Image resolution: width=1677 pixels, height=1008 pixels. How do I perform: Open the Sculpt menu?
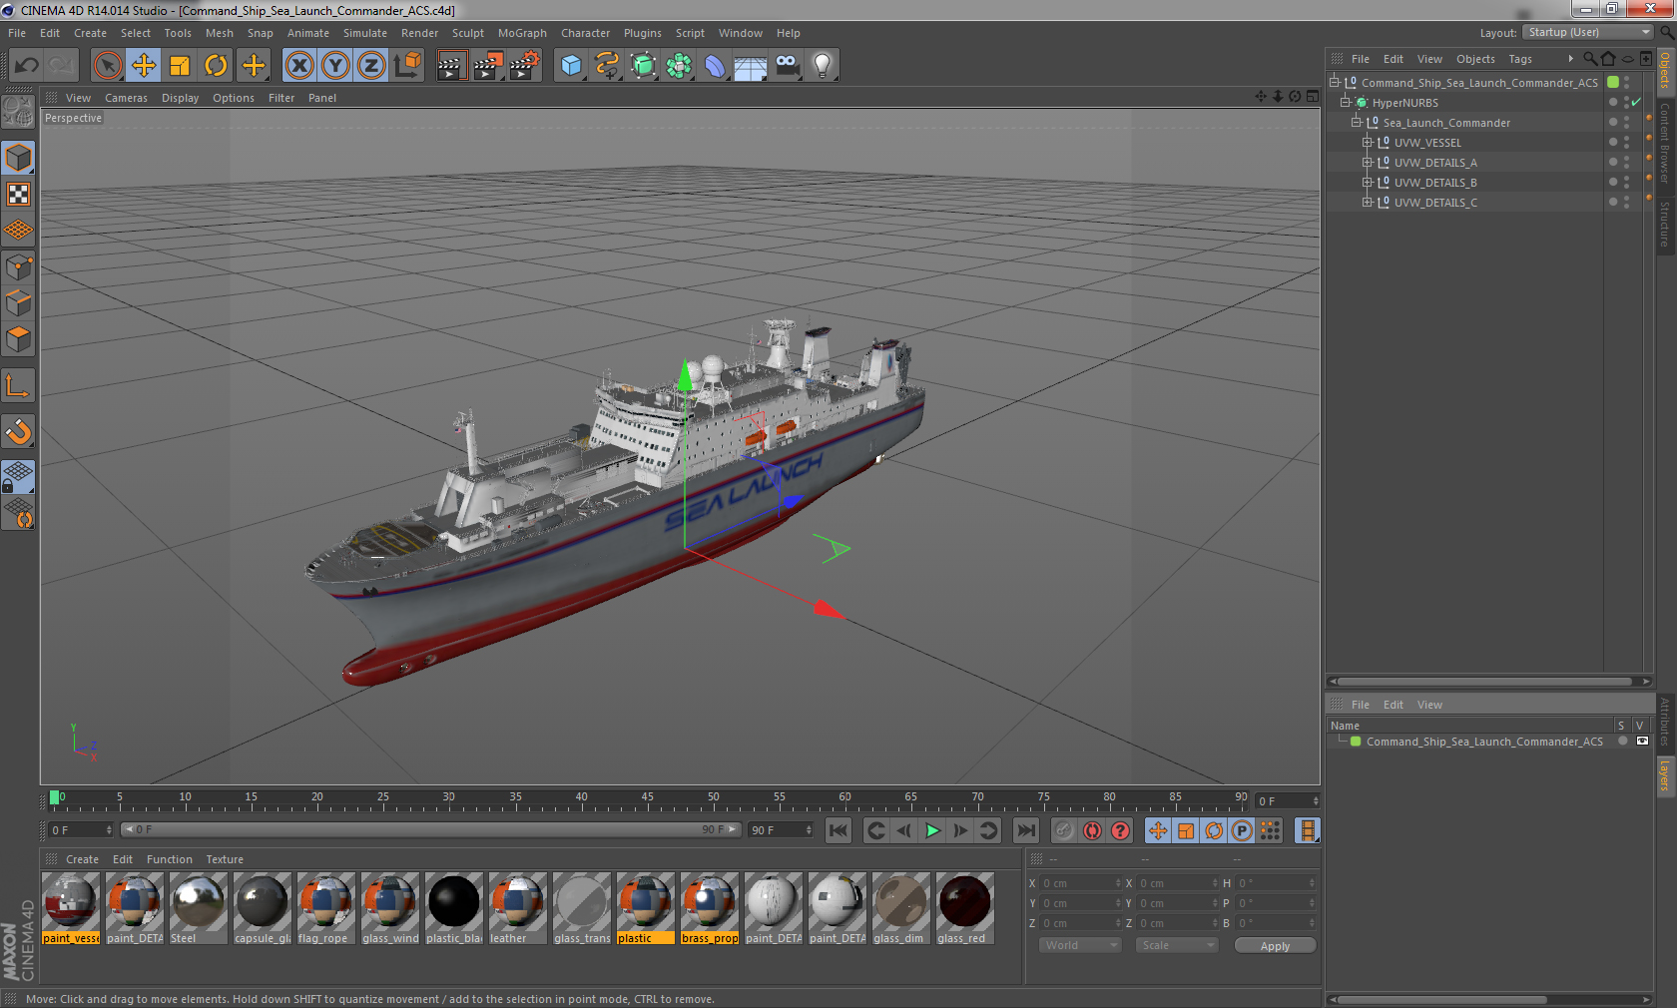point(467,33)
